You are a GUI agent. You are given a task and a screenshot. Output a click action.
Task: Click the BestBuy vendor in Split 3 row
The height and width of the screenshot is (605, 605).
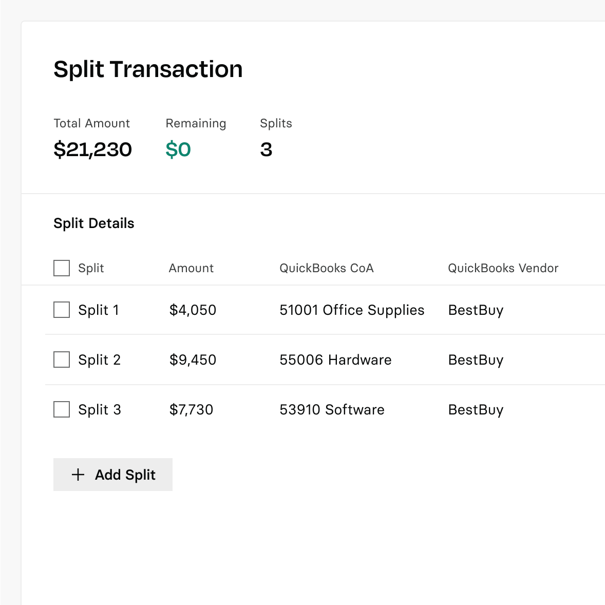coord(476,410)
